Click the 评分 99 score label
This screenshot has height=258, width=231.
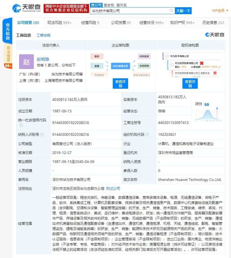[x=202, y=104]
